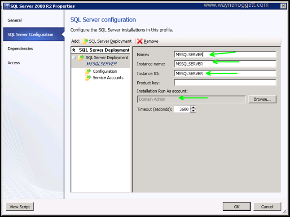This screenshot has height=217, width=290.
Task: Decrease timeout with the down arrow
Action: click(x=193, y=111)
